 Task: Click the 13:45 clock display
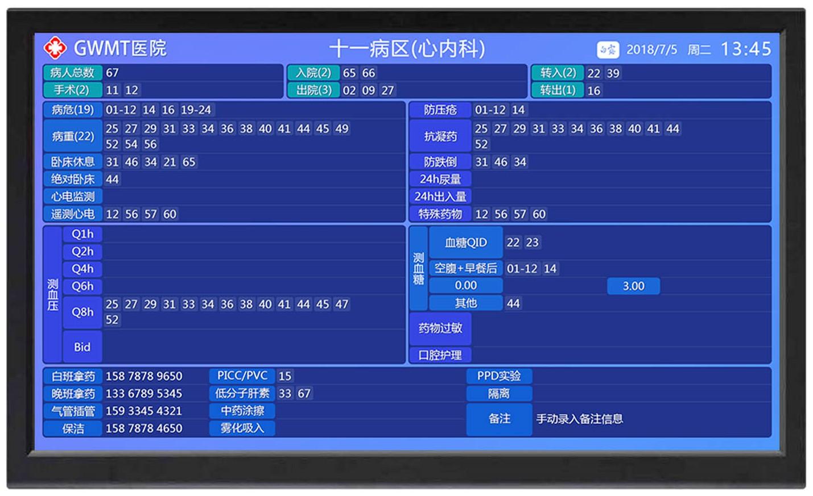coord(746,49)
